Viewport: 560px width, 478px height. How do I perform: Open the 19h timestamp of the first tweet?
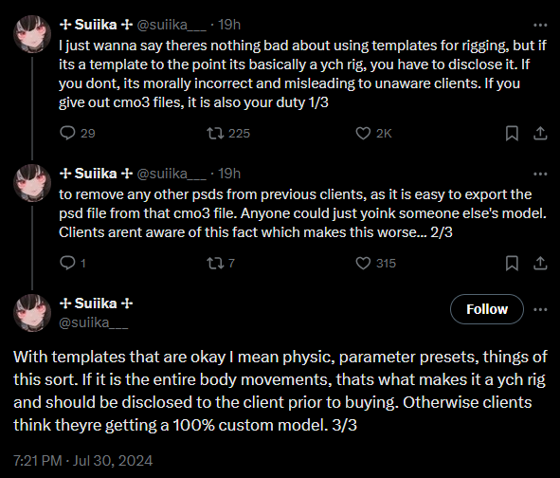pos(229,25)
